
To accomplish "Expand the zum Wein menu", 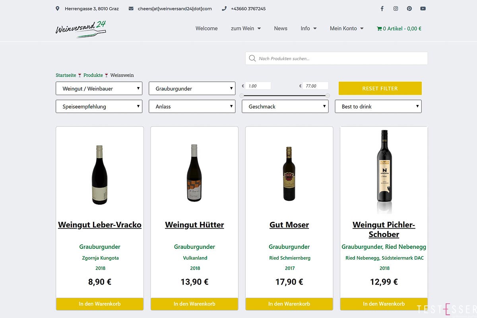I will pos(246,29).
